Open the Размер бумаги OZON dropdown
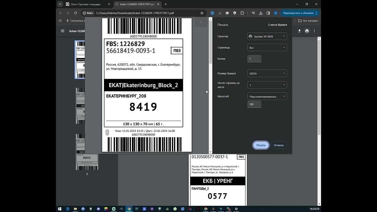377x212 pixels. pyautogui.click(x=267, y=73)
